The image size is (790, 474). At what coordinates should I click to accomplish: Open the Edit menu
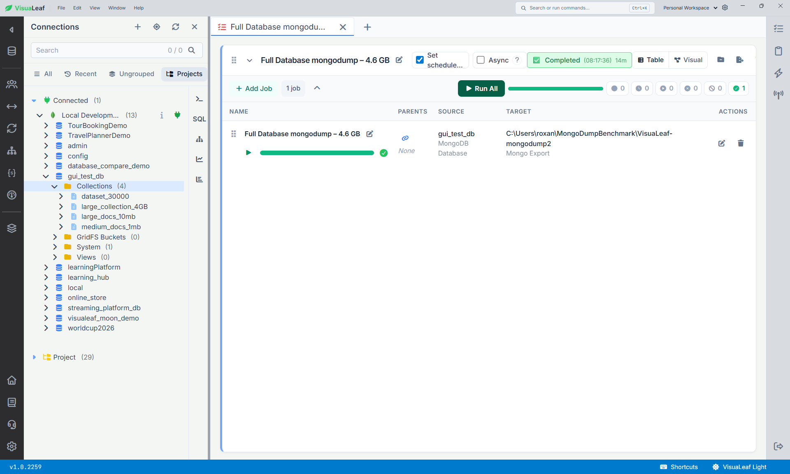77,8
